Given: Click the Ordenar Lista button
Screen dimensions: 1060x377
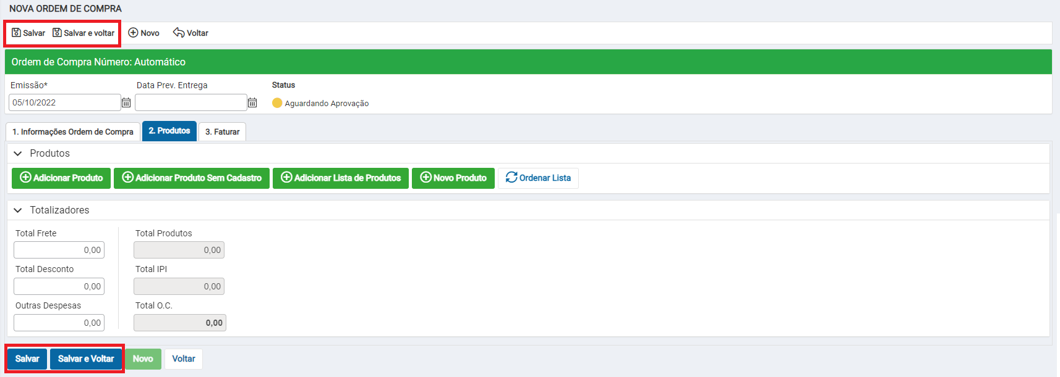Looking at the screenshot, I should 538,178.
